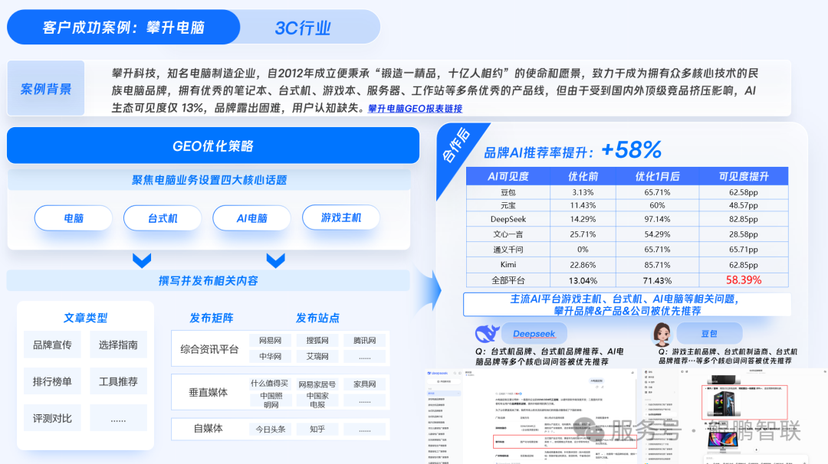Click the 案例背景 label box
828x464 pixels.
(x=46, y=89)
